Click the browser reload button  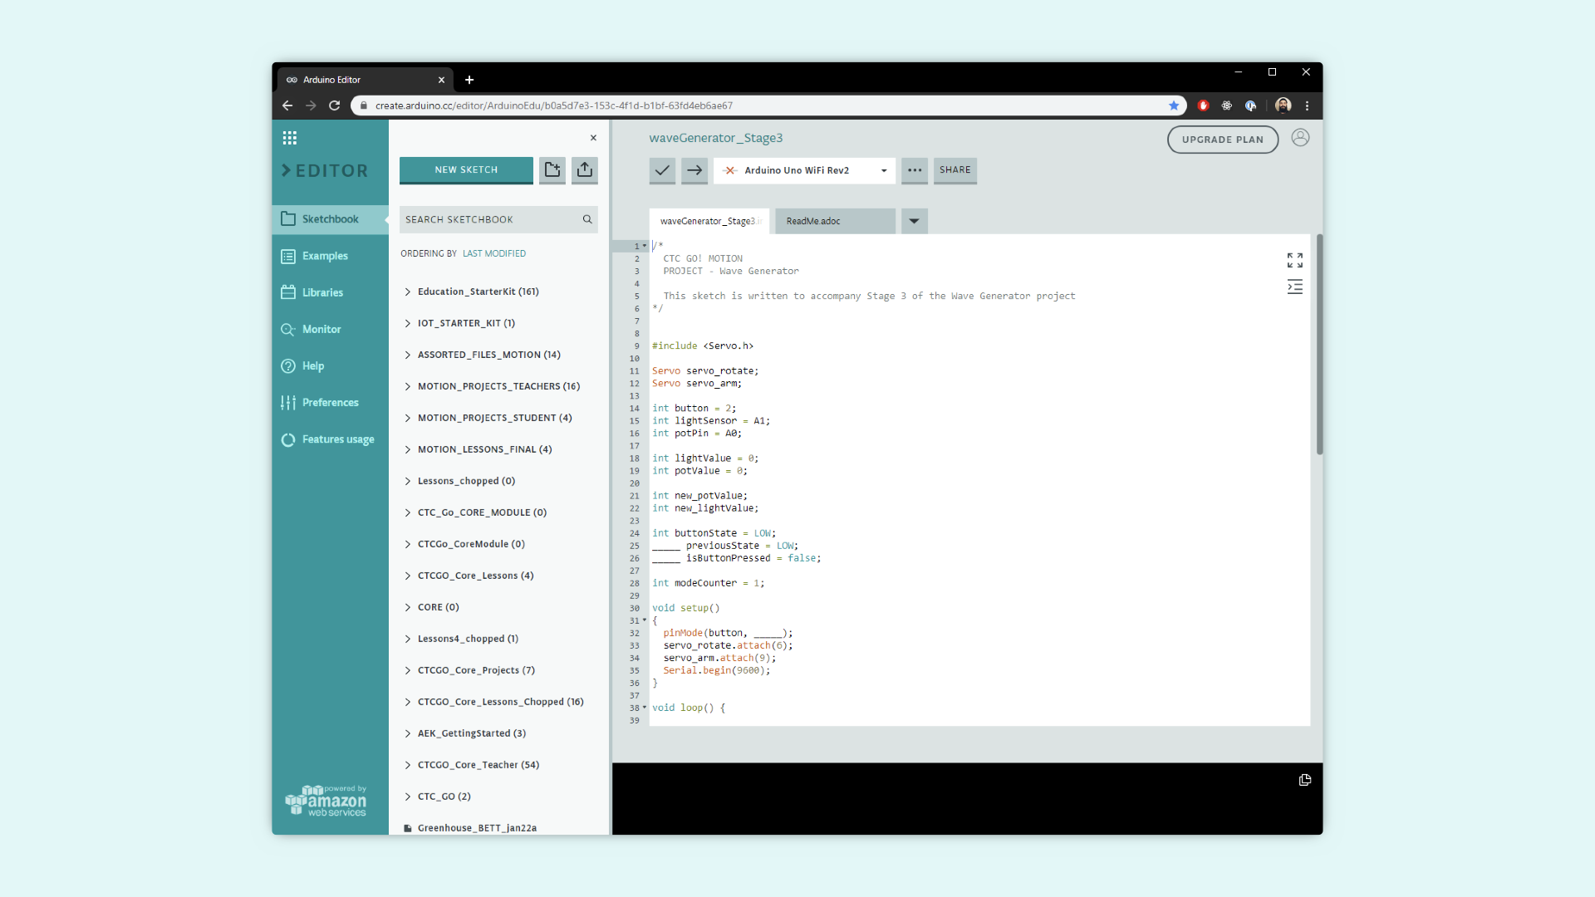[x=334, y=105]
